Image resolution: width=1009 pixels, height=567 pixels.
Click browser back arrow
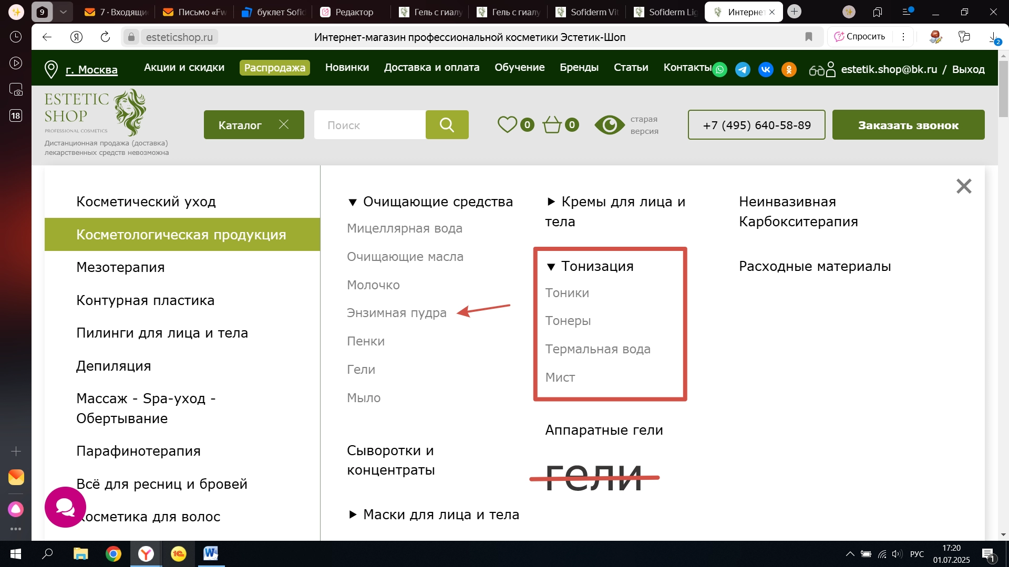click(x=47, y=37)
